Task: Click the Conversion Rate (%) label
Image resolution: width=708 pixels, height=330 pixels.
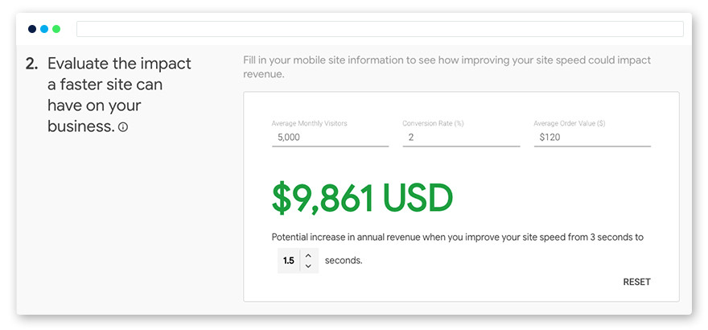Action: (x=434, y=123)
